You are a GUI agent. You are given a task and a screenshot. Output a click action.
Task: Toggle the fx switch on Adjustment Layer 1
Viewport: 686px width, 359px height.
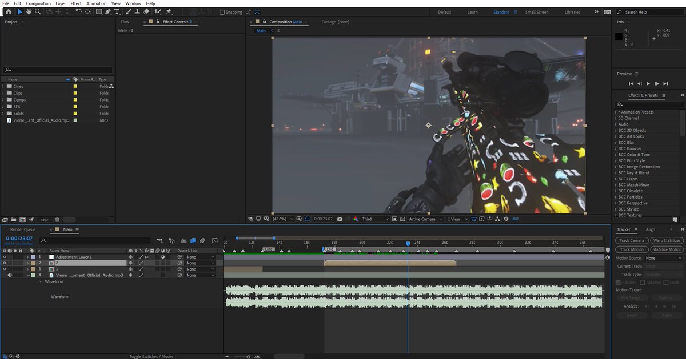pyautogui.click(x=146, y=257)
